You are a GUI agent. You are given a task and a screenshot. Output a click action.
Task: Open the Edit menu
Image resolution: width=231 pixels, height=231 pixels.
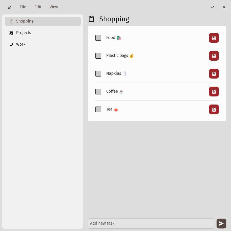38,7
